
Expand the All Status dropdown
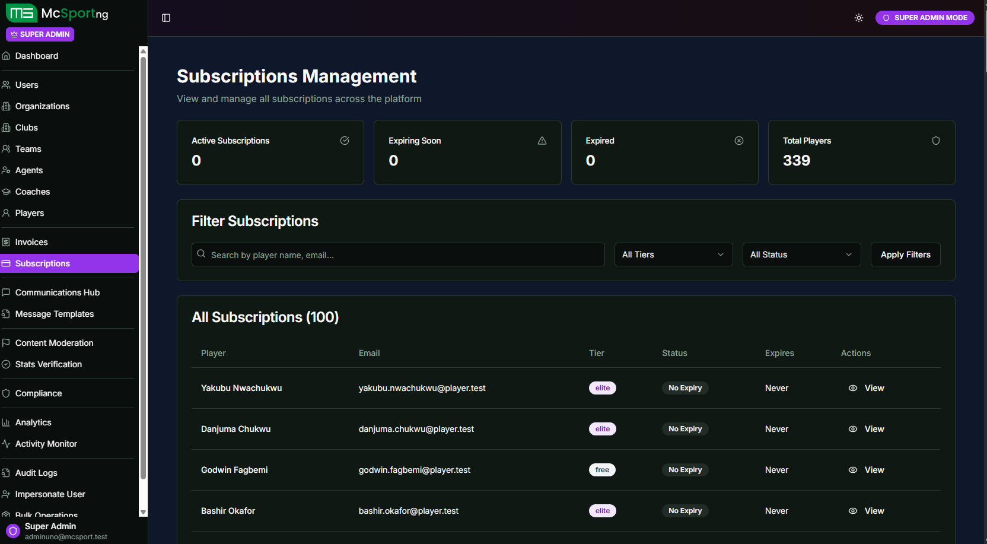click(801, 254)
